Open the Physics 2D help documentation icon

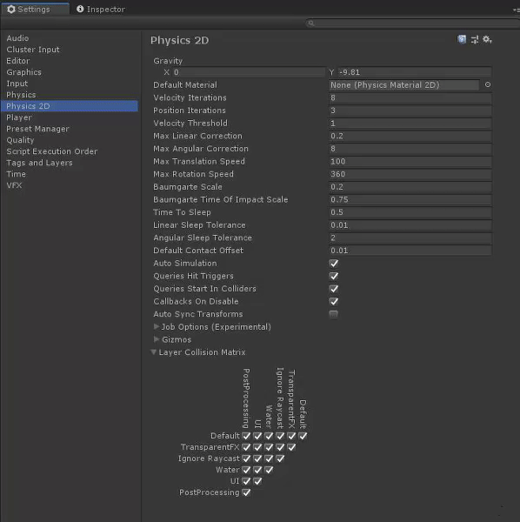coord(462,40)
